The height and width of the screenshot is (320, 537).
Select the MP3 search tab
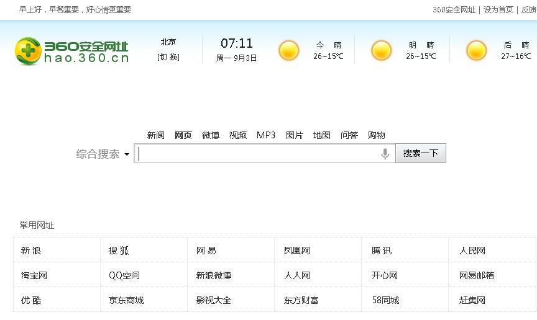pos(266,135)
